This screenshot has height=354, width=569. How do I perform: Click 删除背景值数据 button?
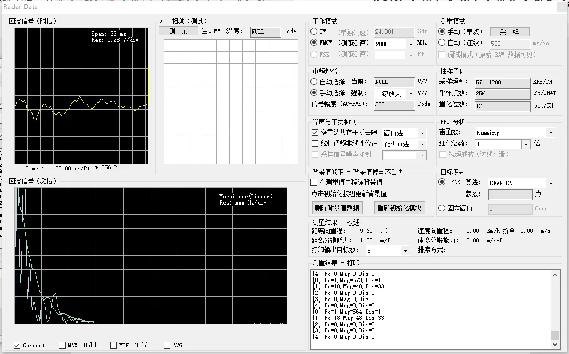pyautogui.click(x=337, y=208)
